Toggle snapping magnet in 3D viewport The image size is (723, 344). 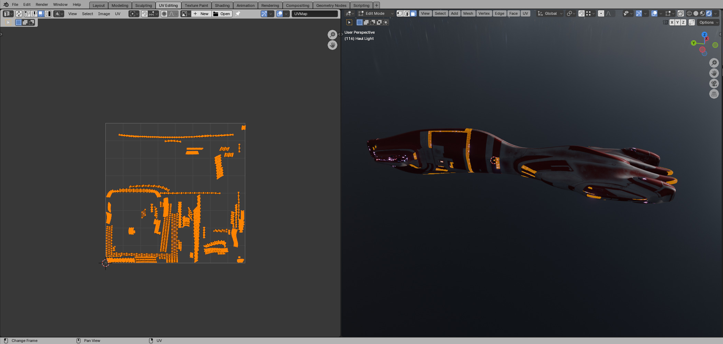pos(581,13)
